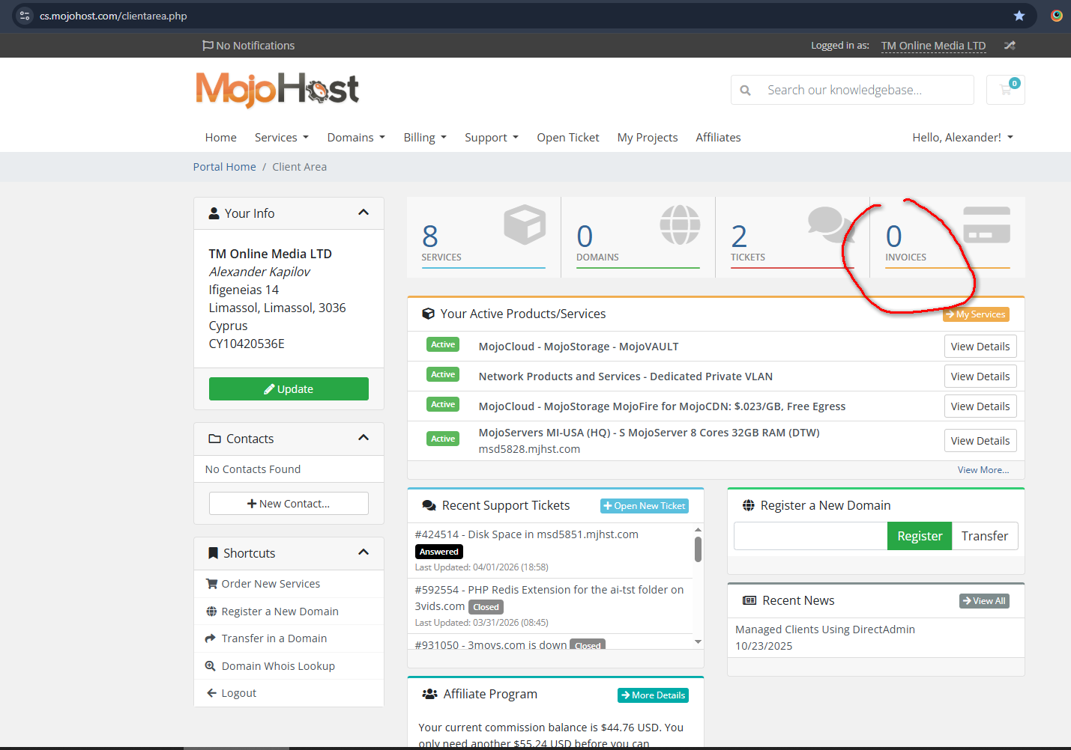Expand the Support dropdown menu
1071x750 pixels.
click(492, 138)
